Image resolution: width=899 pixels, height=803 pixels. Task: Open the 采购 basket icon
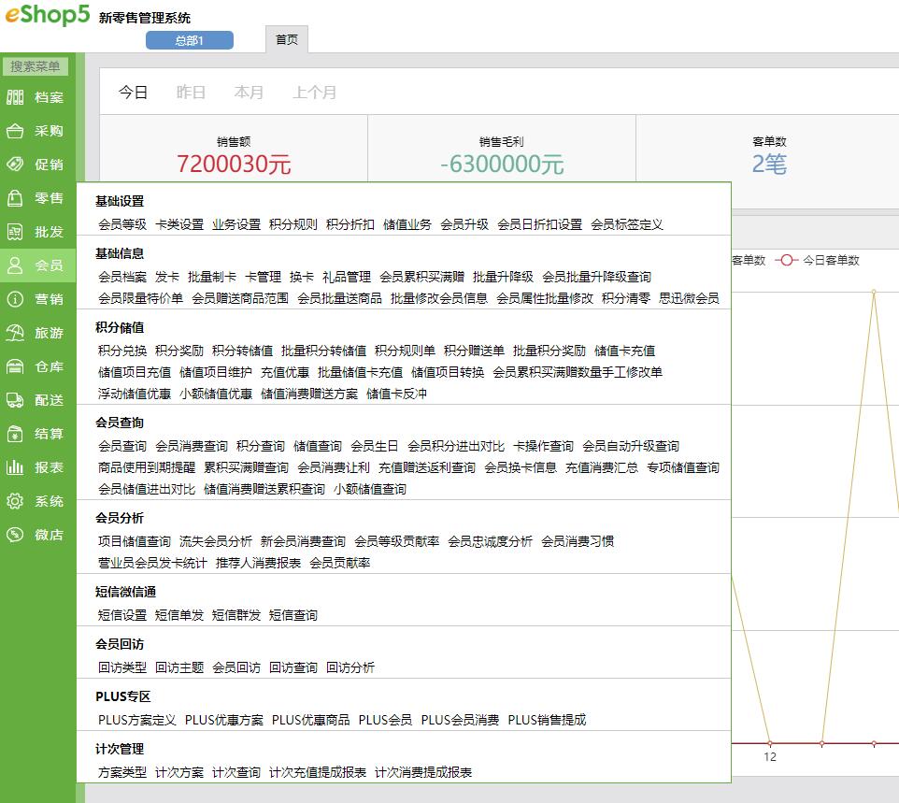(x=15, y=132)
